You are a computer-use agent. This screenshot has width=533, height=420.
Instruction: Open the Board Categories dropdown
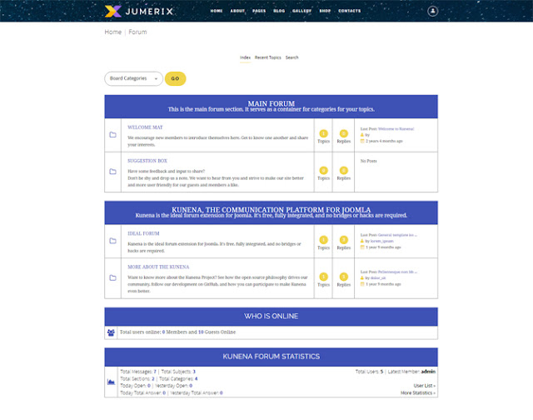[x=133, y=78]
